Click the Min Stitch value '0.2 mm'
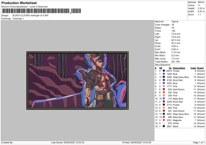Image resolution: width=206 pixels, height=145 pixels. click(x=175, y=55)
